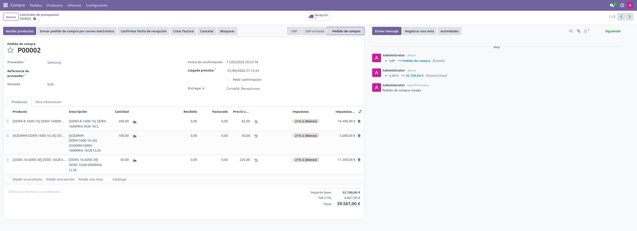Open the followers list dropdown
Image resolution: width=637 pixels, height=231 pixels.
[x=586, y=31]
